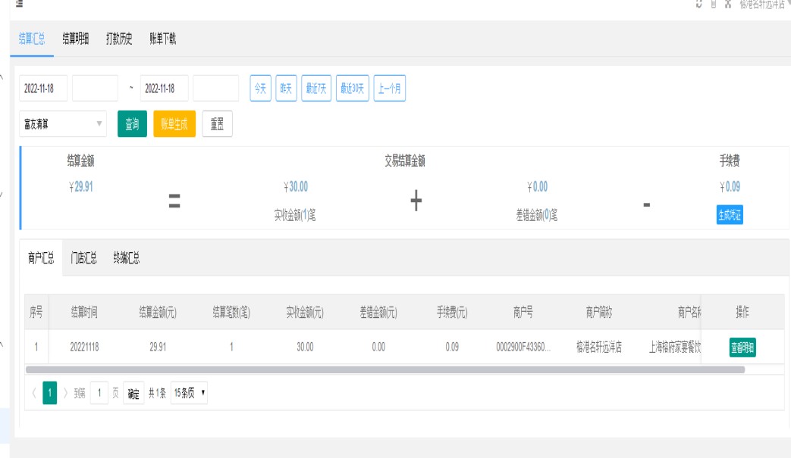
Task: Click the 重置 reset button
Action: pyautogui.click(x=217, y=124)
